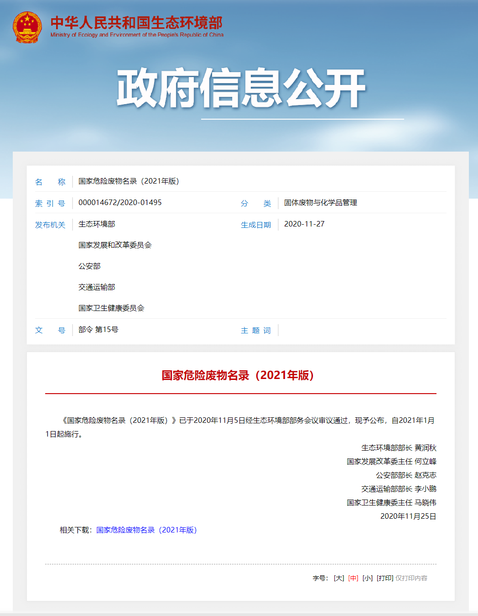The width and height of the screenshot is (478, 616).
Task: Click the signing date 2020年11月25日
Action: [408, 516]
